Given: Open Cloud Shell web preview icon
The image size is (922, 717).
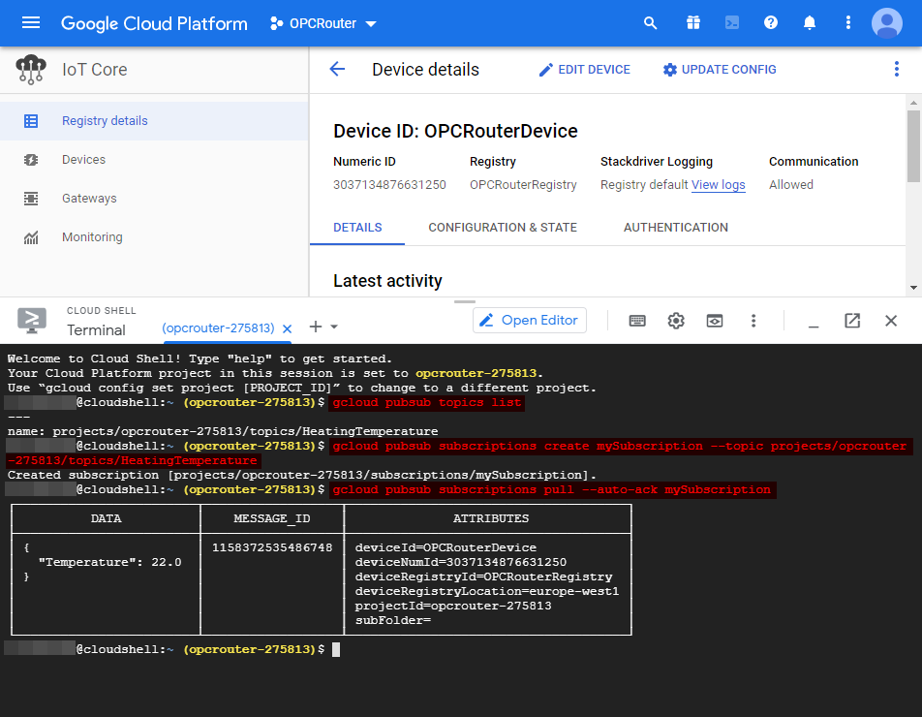Looking at the screenshot, I should [715, 321].
